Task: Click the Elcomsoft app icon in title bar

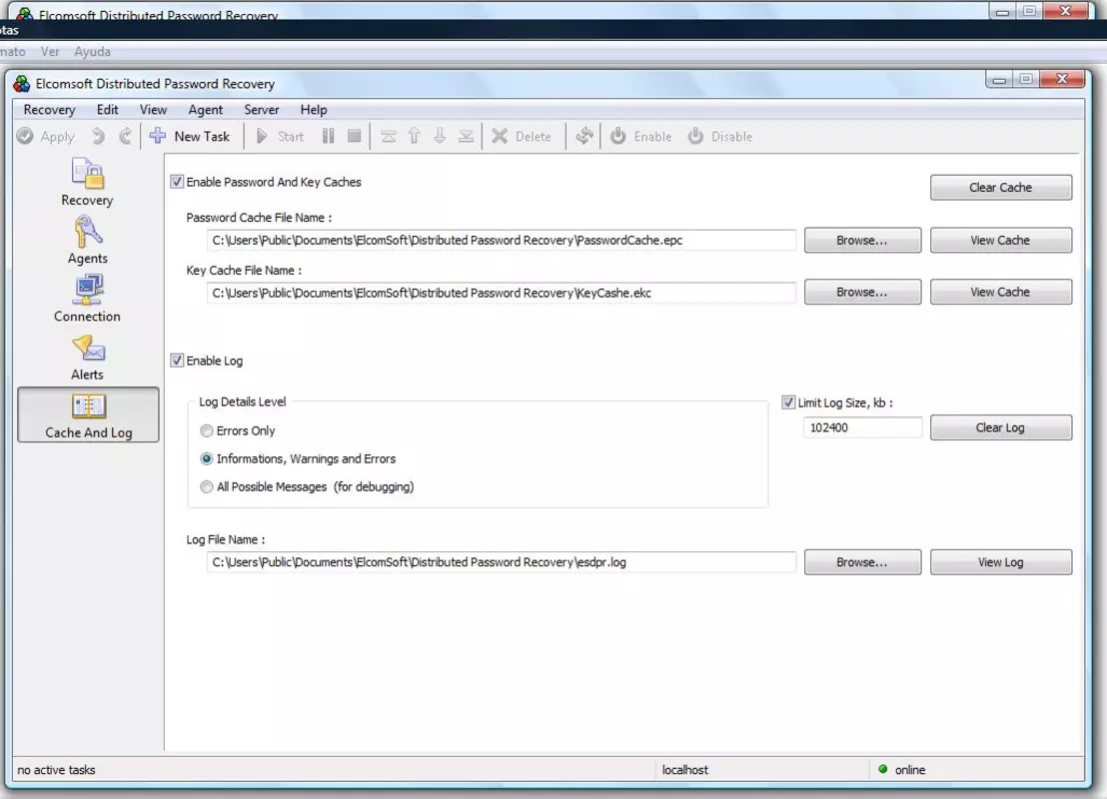Action: [22, 83]
